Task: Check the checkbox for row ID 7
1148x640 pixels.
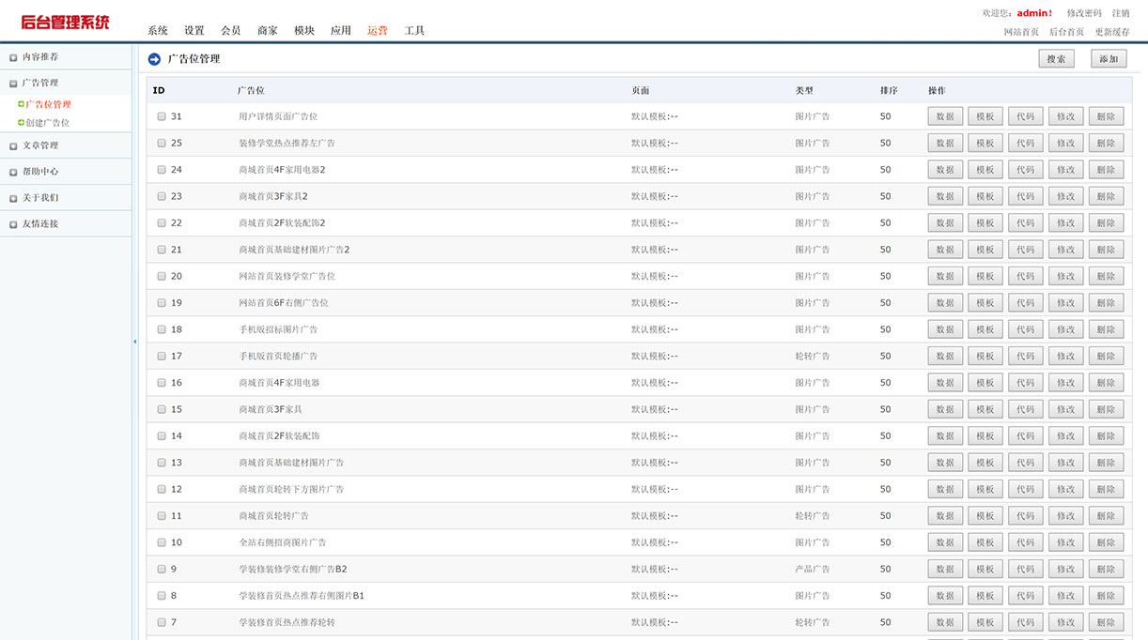Action: 161,621
